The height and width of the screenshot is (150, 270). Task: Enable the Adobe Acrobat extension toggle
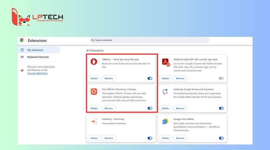pos(221,78)
